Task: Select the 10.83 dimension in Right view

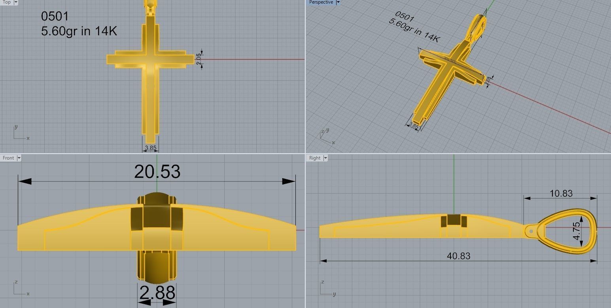Action: [561, 194]
